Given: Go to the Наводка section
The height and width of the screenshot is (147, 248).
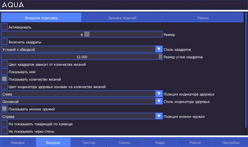Looking at the screenshot, I should point(18,142).
